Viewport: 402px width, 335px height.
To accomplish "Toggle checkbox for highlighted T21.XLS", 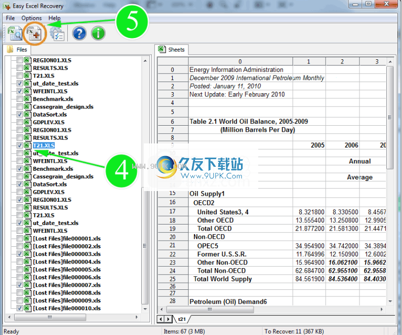I will [x=20, y=145].
